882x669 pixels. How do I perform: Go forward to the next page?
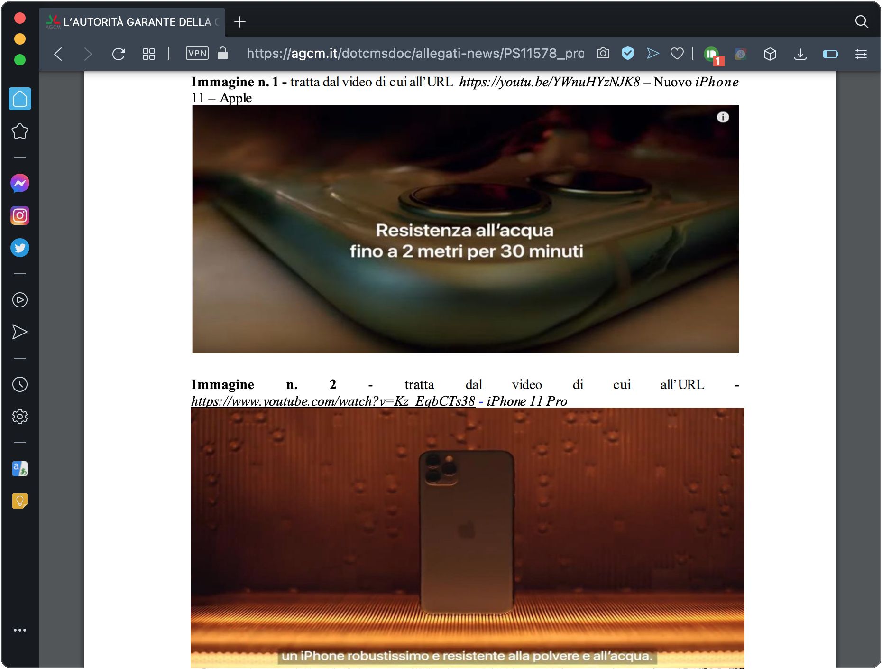[88, 54]
